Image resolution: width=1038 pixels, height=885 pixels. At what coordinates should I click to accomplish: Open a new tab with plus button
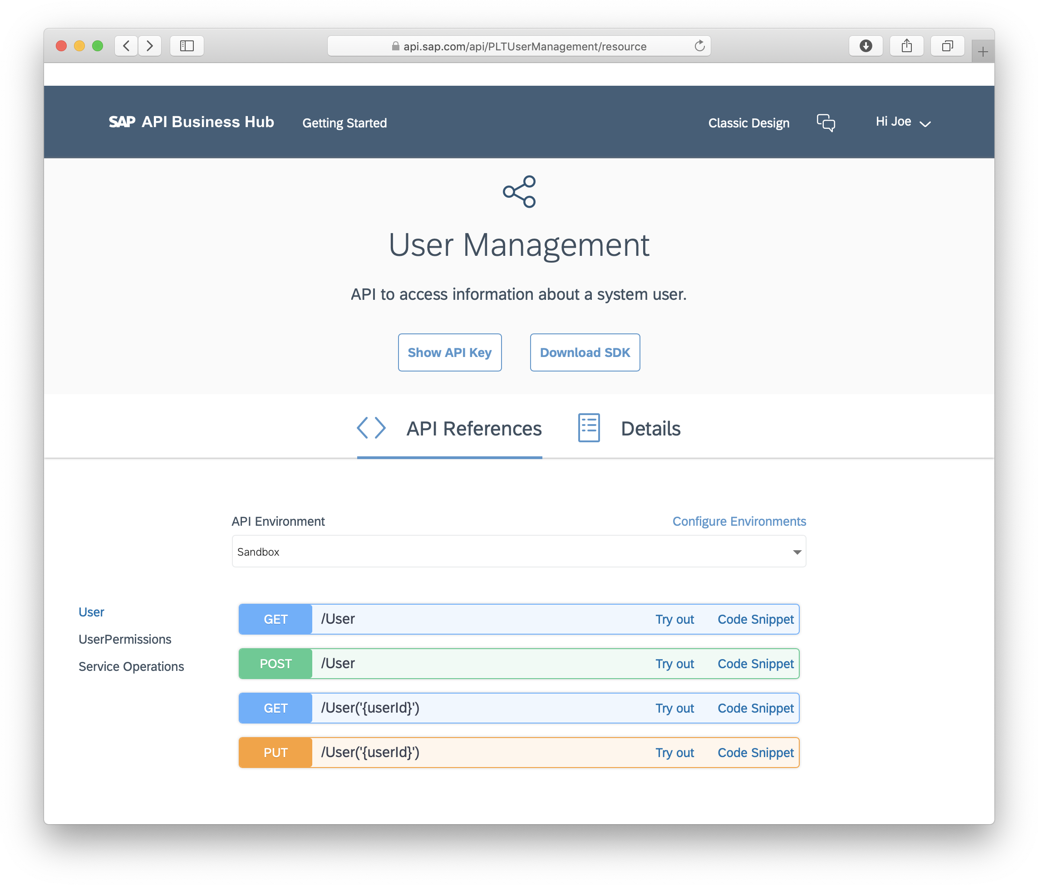click(x=982, y=52)
